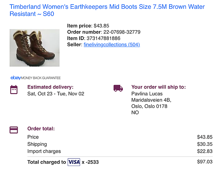Click the Item ID 373147881886
This screenshot has height=174, width=220.
point(103,39)
